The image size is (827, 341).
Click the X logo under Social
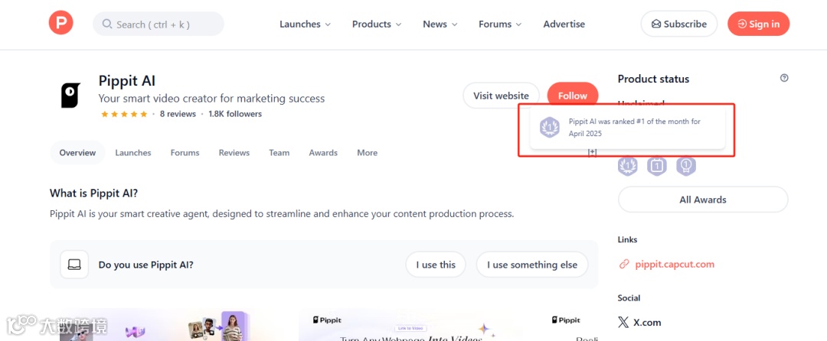point(623,323)
